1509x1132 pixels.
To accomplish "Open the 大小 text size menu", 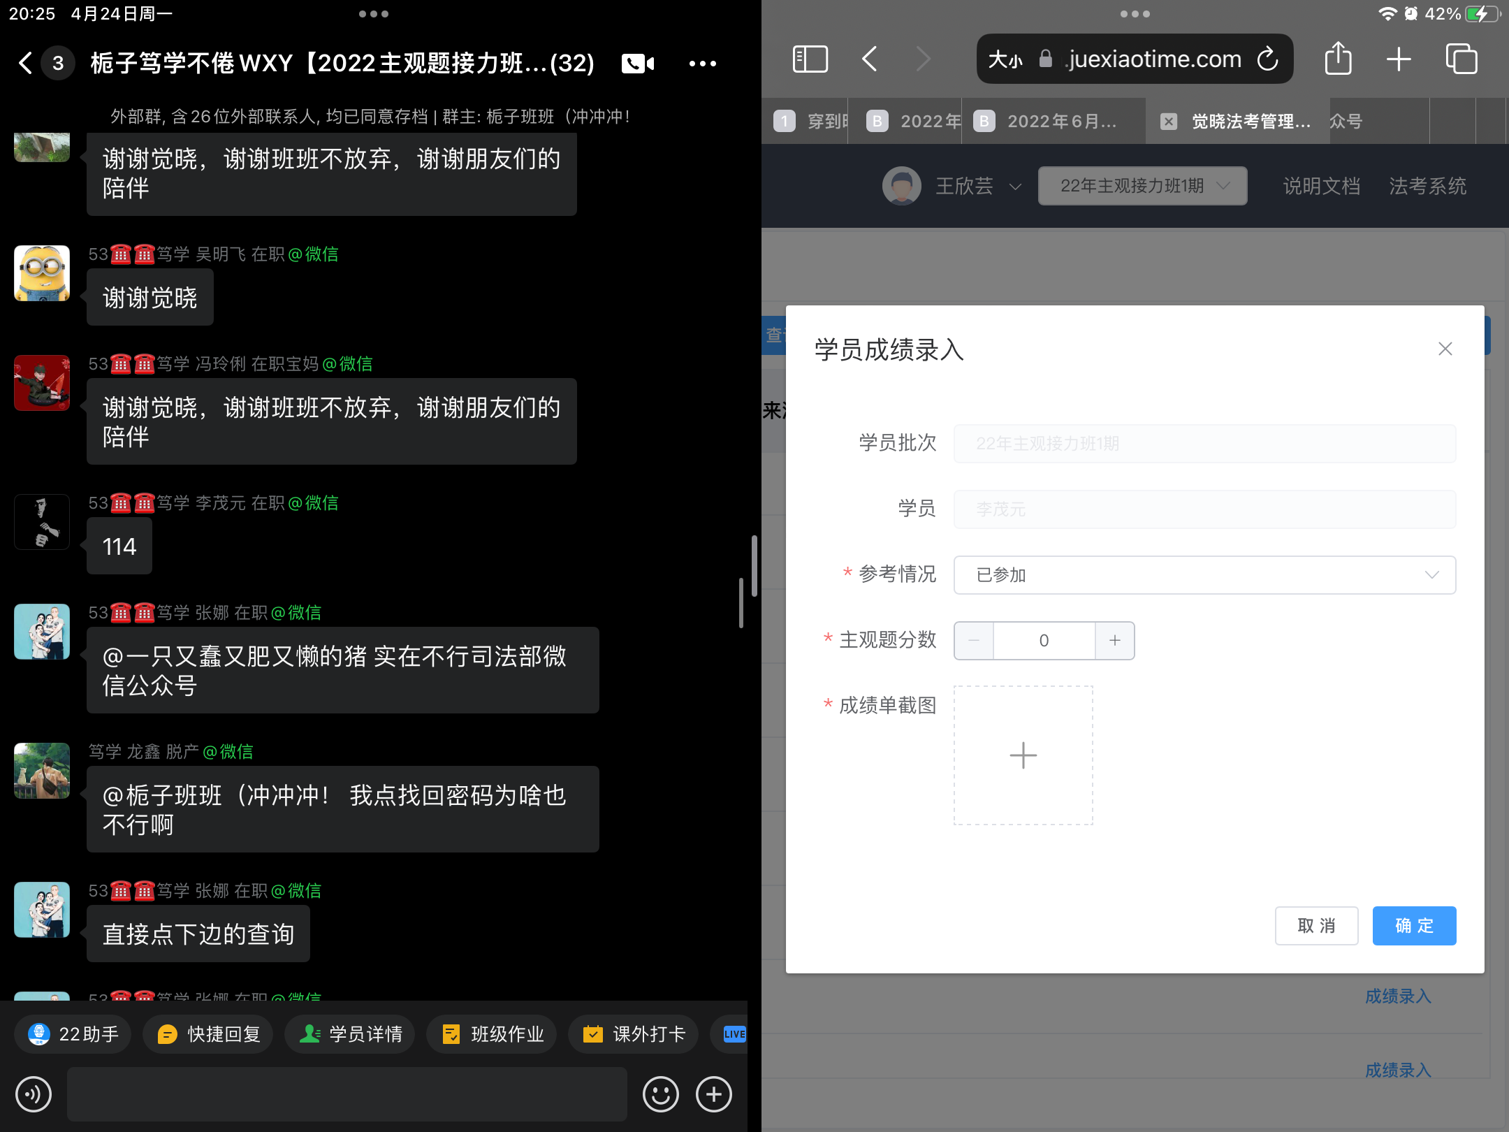I will pyautogui.click(x=1005, y=60).
